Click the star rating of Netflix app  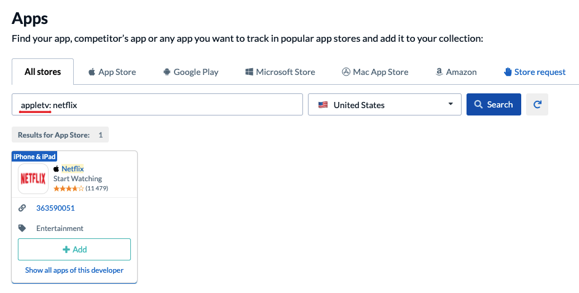click(69, 189)
